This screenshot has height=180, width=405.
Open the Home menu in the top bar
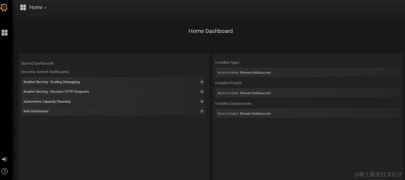36,7
